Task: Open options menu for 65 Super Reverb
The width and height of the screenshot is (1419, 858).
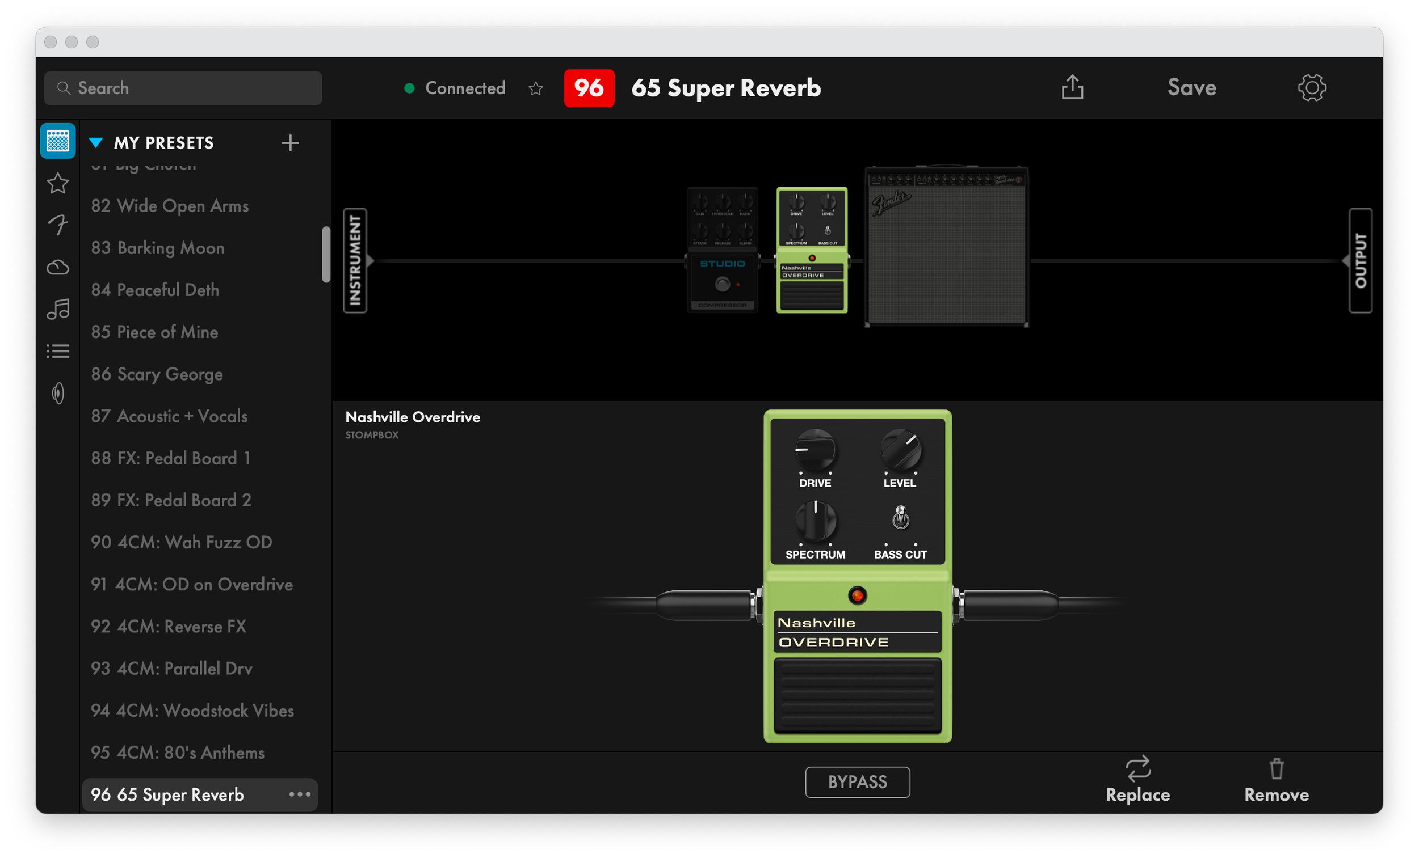Action: tap(300, 794)
